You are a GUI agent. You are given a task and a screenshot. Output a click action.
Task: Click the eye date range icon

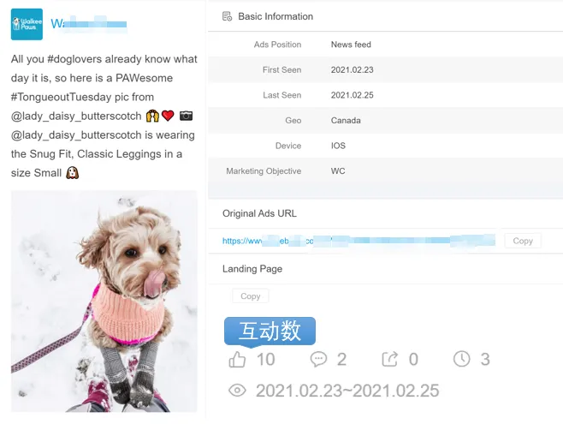pyautogui.click(x=237, y=391)
